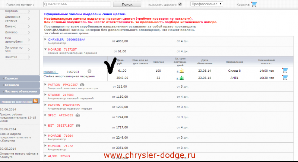The width and height of the screenshot is (298, 162).
Task: Focus the part number search field
Action: tap(77, 4)
